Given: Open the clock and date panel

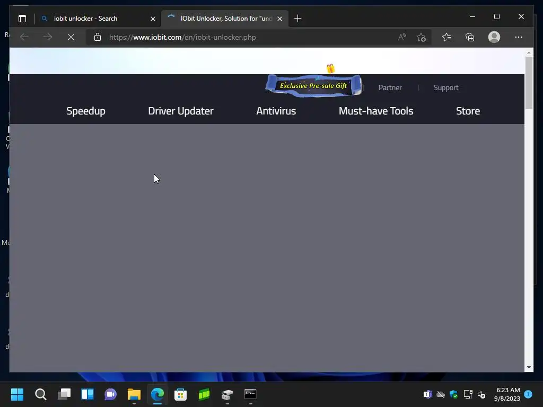Looking at the screenshot, I should (507, 394).
